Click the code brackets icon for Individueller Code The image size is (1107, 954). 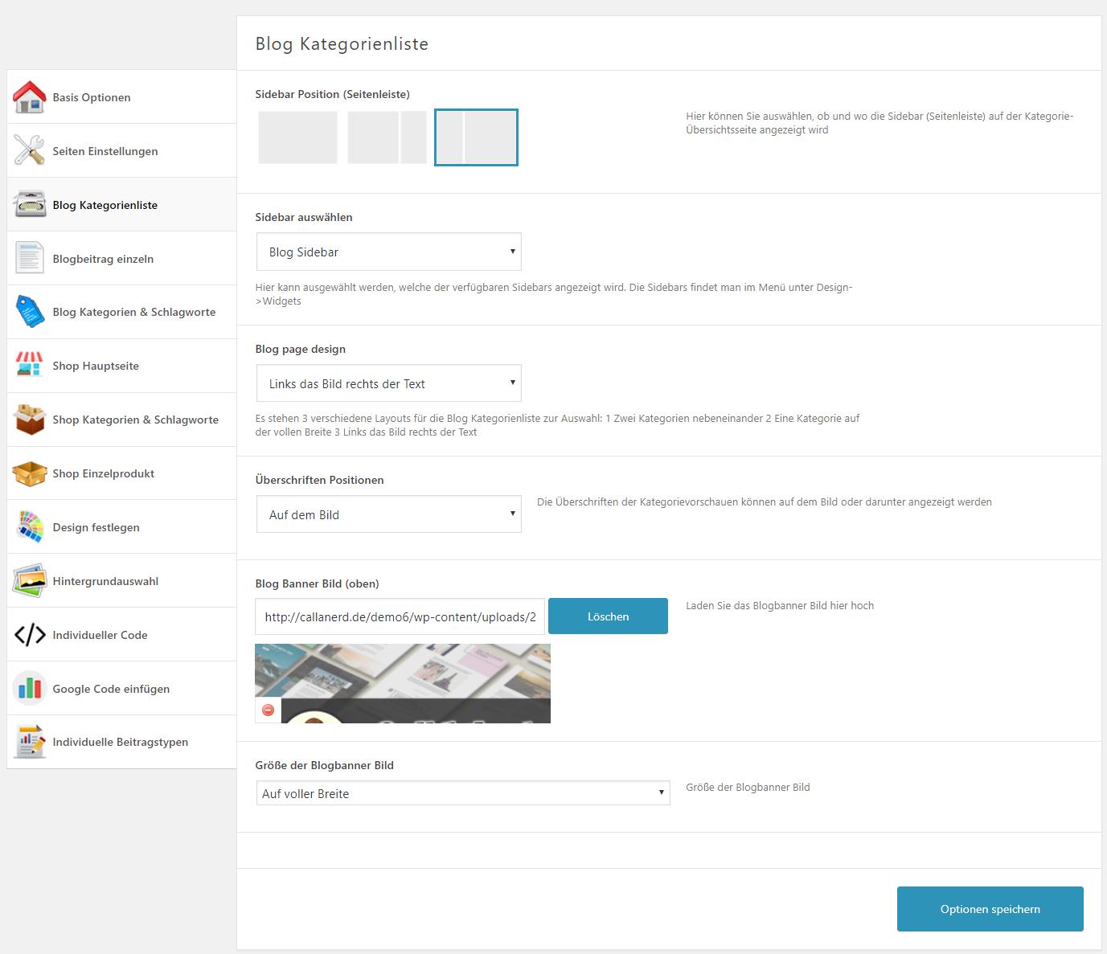(x=30, y=635)
